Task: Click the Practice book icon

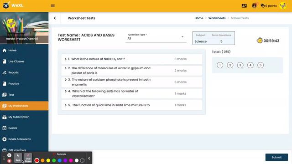Action: click(5, 84)
